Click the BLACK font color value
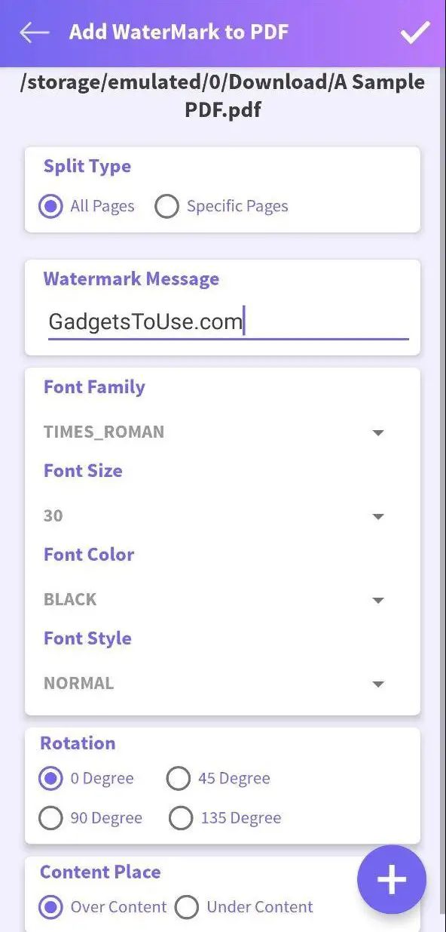 (70, 599)
